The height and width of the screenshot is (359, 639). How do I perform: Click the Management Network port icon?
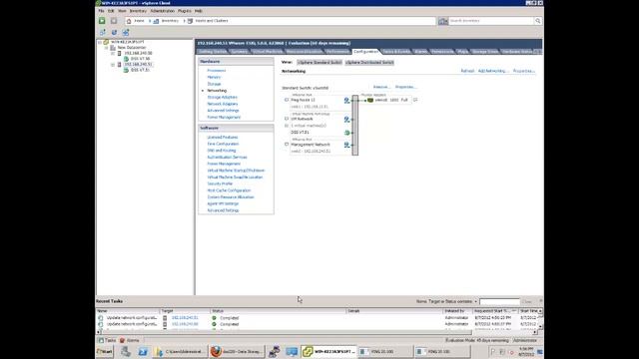(346, 145)
